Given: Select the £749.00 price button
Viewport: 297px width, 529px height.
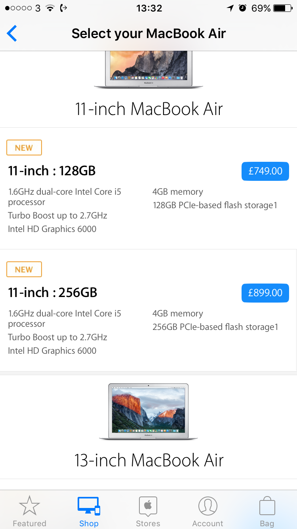Looking at the screenshot, I should pyautogui.click(x=265, y=171).
